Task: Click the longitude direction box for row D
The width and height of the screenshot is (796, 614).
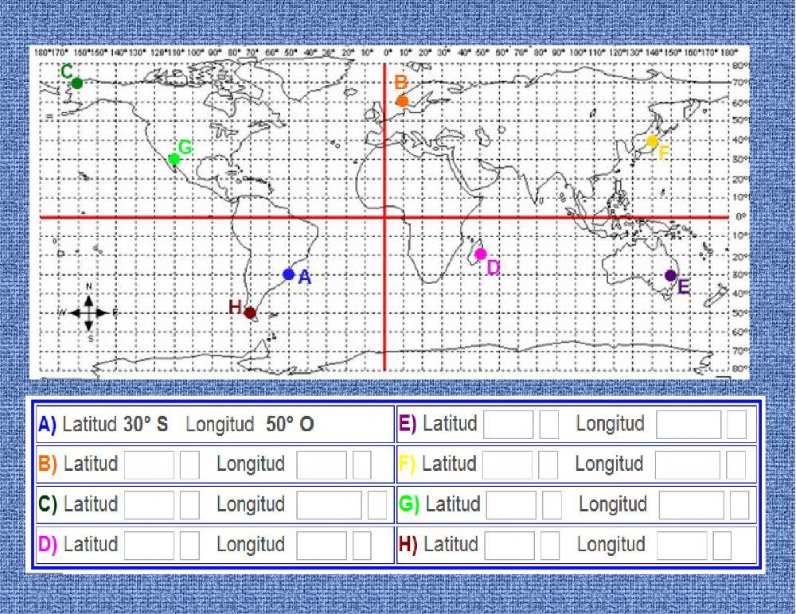Action: (x=362, y=545)
